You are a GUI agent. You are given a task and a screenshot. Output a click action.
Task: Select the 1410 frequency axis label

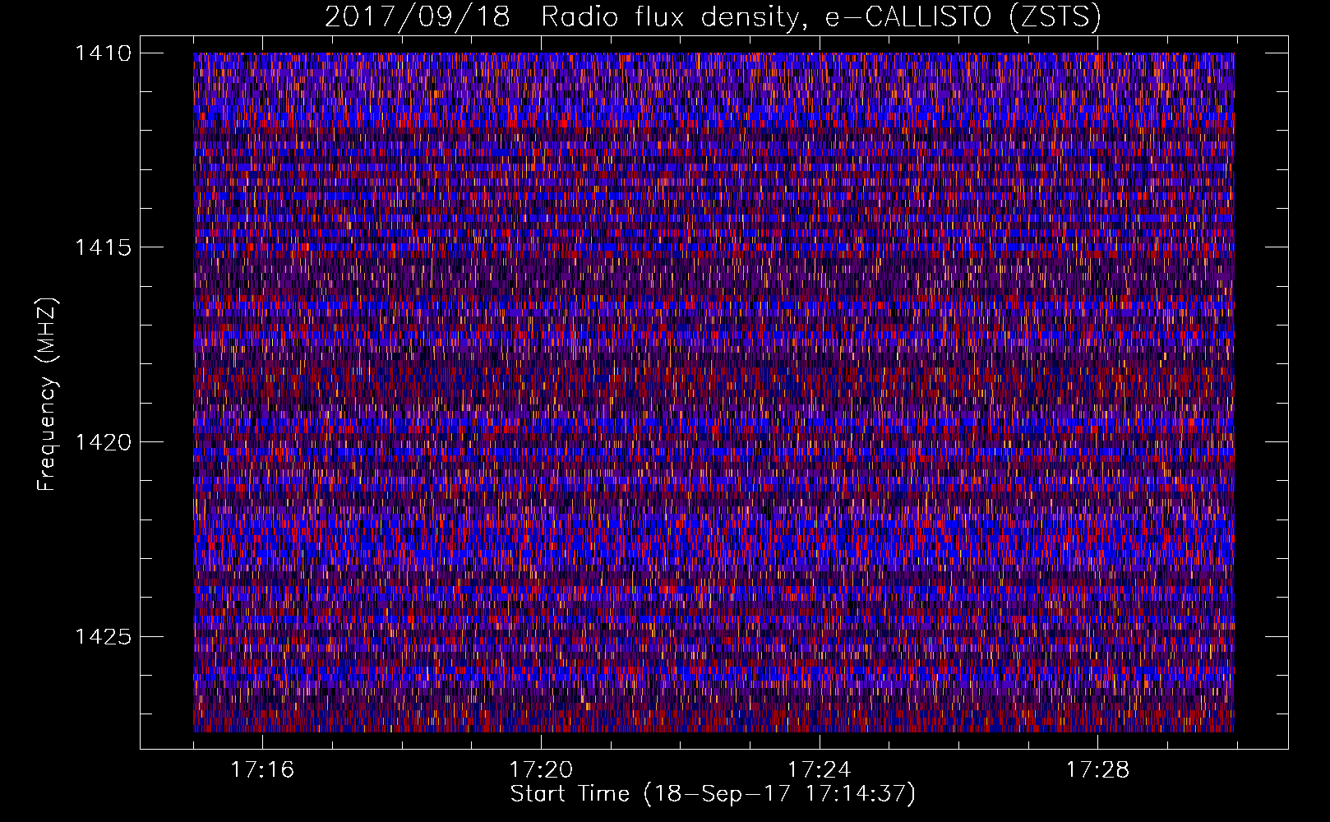tap(103, 53)
